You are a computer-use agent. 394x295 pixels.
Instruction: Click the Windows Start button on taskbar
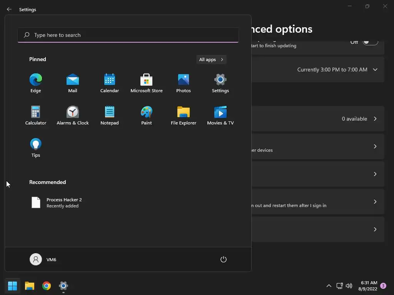point(12,286)
